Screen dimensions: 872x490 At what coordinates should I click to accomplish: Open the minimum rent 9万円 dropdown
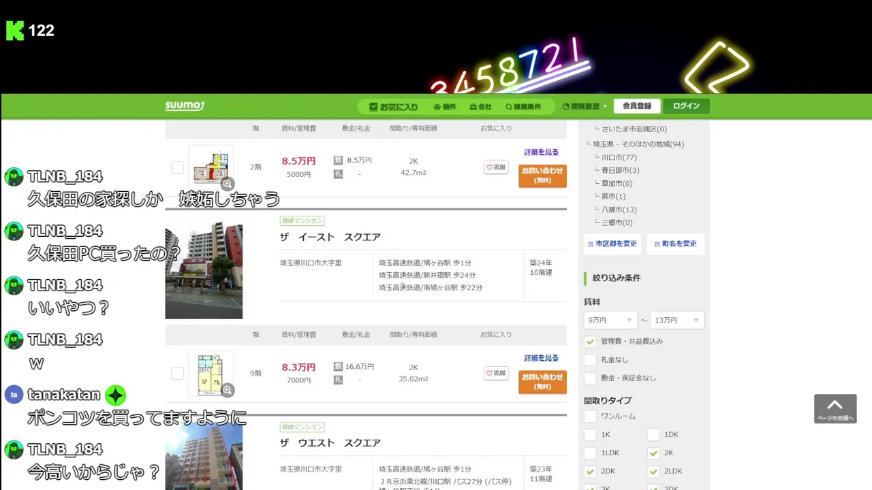point(610,320)
